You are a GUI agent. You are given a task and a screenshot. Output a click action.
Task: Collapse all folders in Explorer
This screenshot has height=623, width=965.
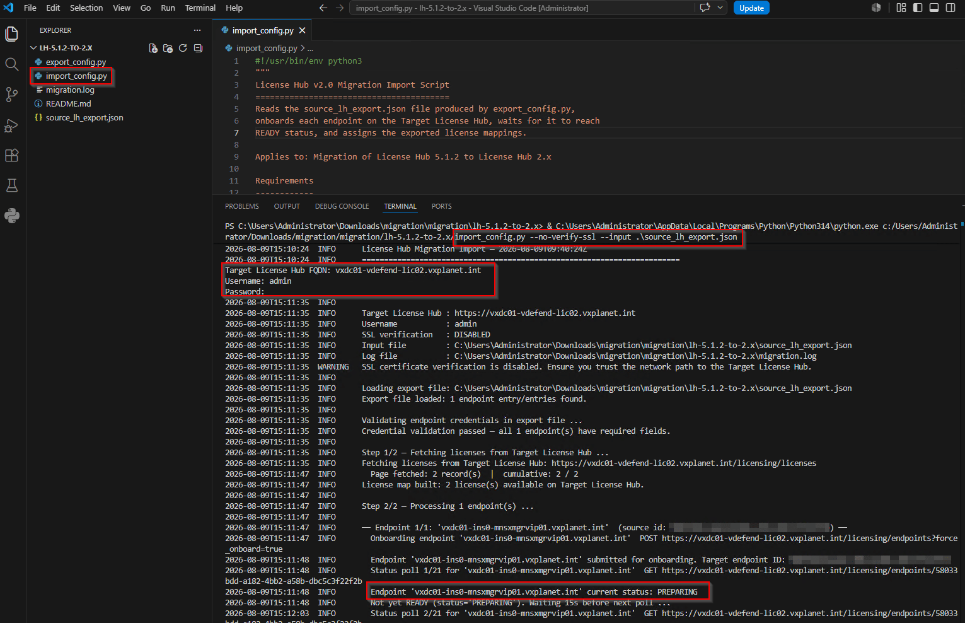tap(198, 48)
